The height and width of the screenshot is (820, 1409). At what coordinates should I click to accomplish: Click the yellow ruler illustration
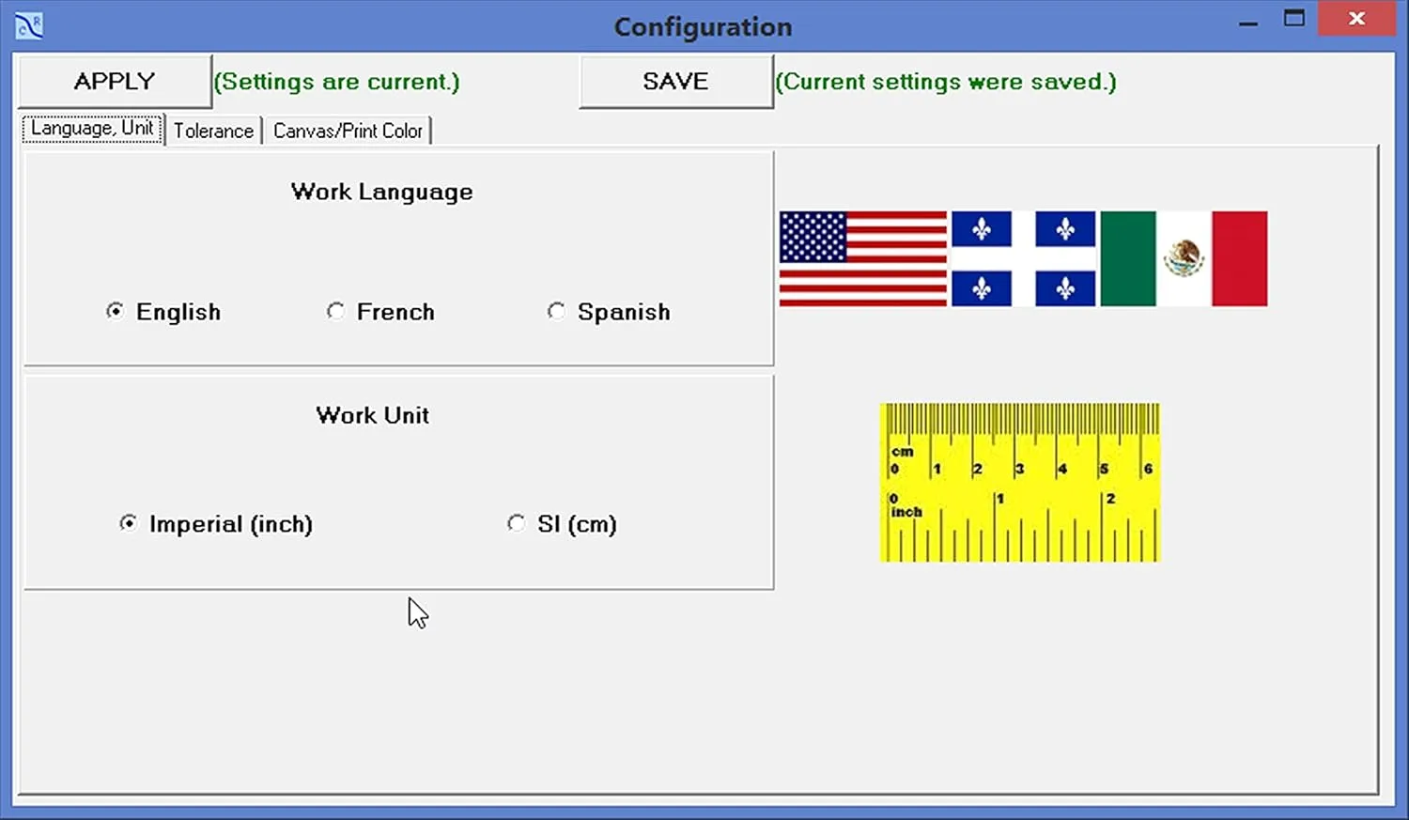pos(1019,483)
